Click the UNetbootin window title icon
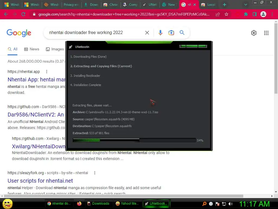 (x=71, y=47)
